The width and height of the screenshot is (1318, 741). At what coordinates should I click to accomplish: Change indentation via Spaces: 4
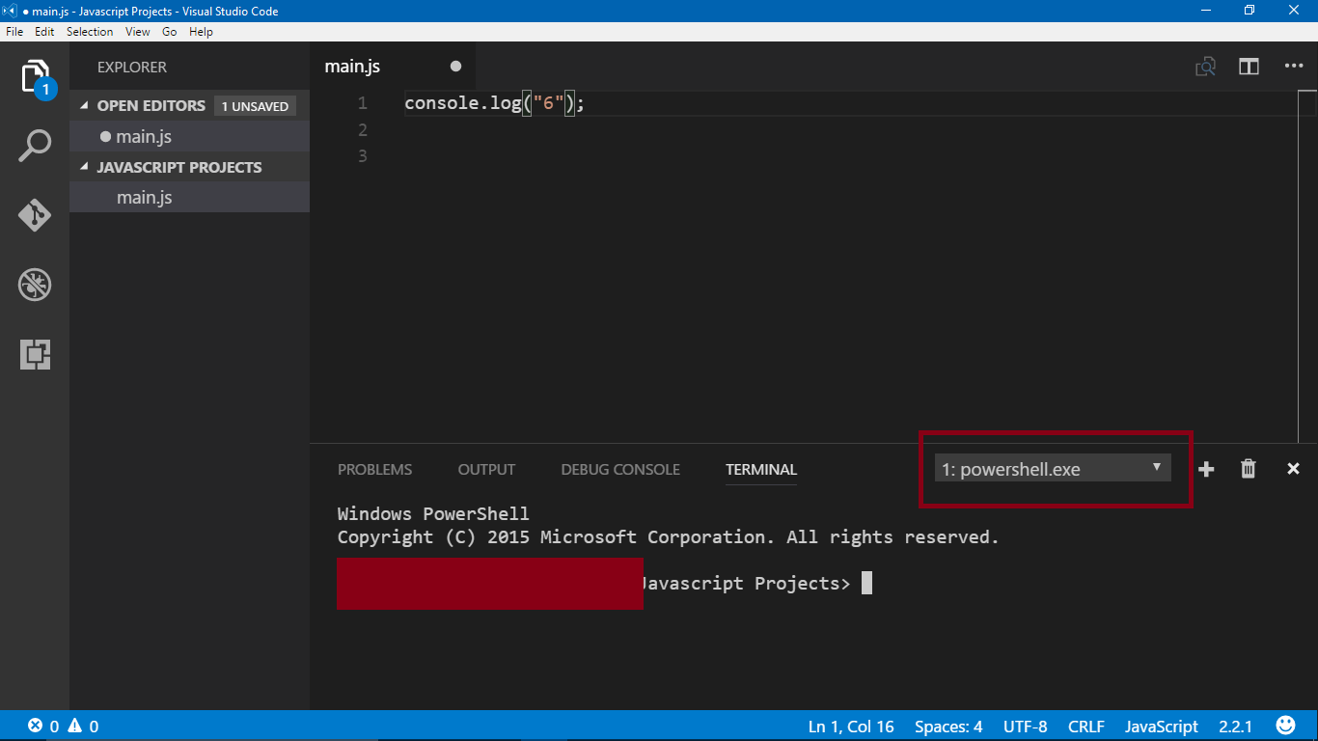948,727
